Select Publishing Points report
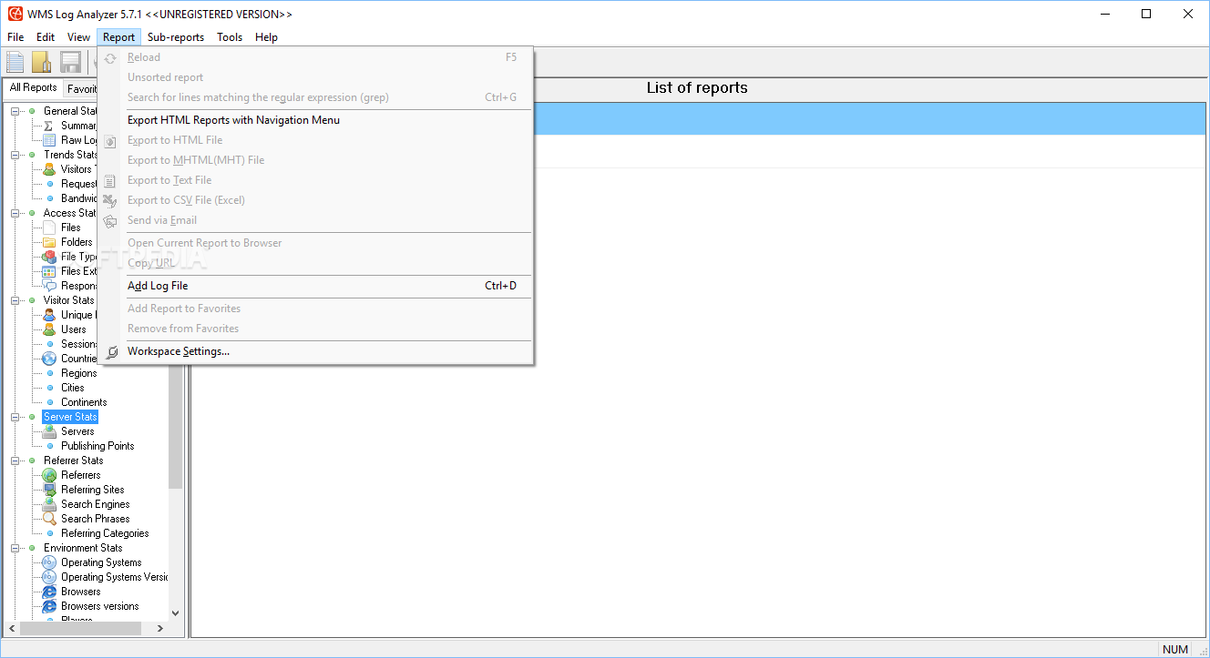Screen dimensions: 1210x658 point(97,446)
